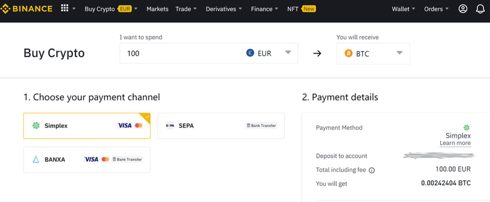The width and height of the screenshot is (490, 202).
Task: Select the SEPA bank transfer channel
Action: pyautogui.click(x=221, y=126)
